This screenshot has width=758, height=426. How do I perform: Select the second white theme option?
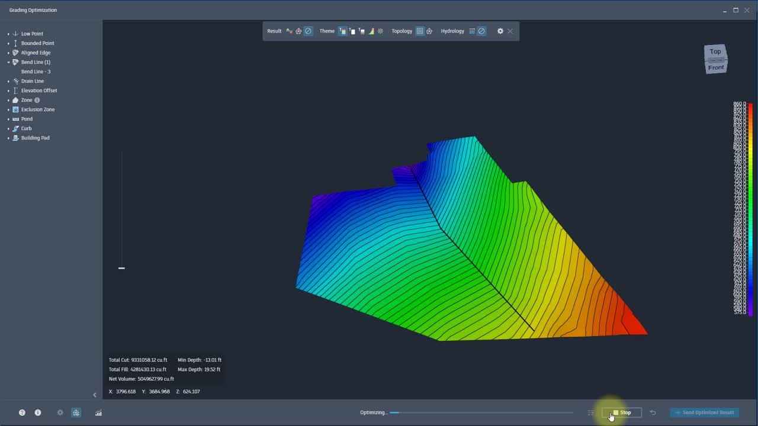click(352, 31)
